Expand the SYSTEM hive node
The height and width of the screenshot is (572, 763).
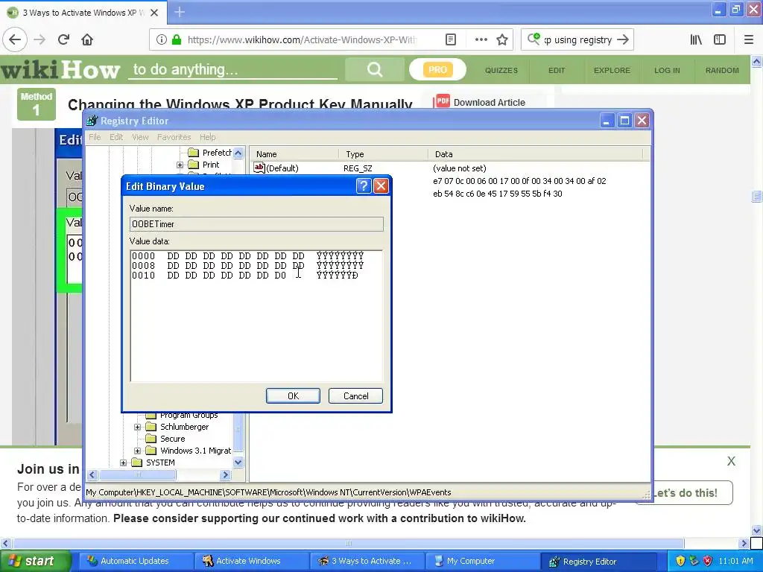tap(123, 463)
